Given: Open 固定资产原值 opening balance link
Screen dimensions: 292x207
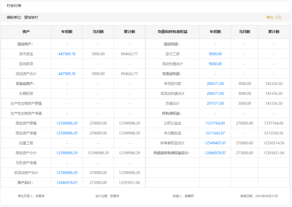Looking at the screenshot, I should 67,123.
